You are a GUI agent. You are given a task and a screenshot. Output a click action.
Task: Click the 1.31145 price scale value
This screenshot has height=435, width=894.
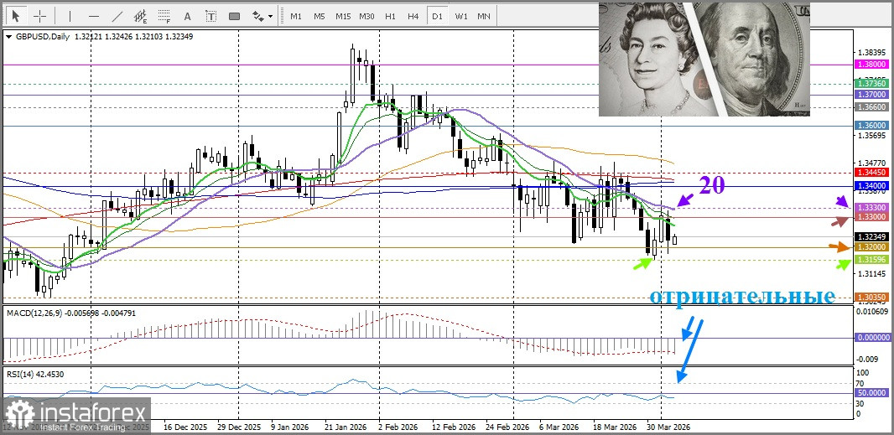872,274
